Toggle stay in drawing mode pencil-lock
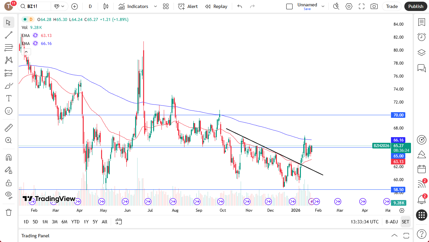This screenshot has height=242, width=429. [x=9, y=170]
